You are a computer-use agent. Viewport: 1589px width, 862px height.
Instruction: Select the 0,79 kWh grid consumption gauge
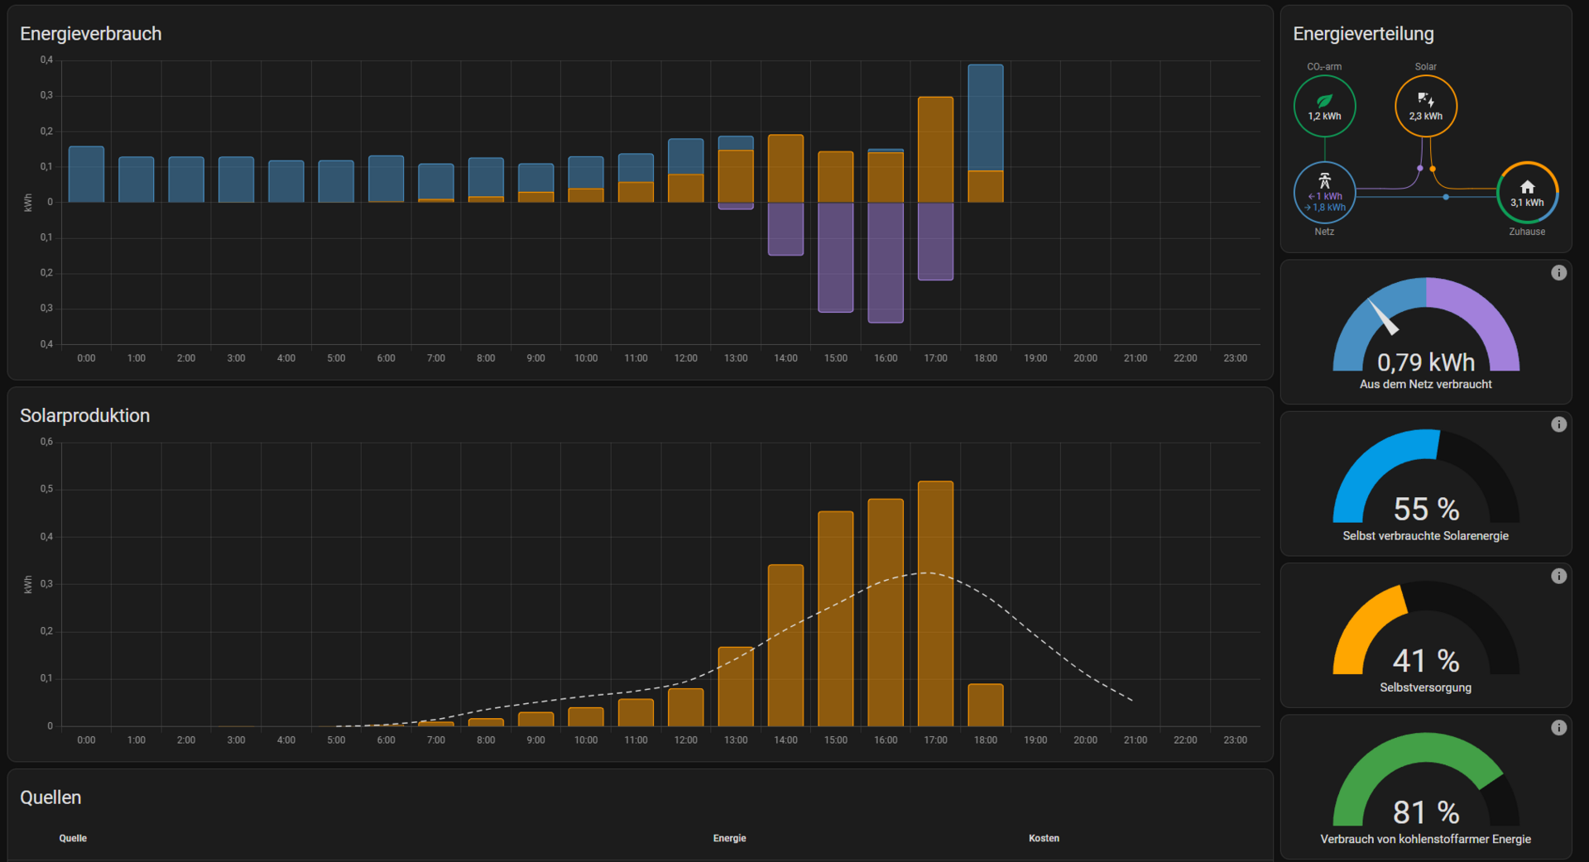[x=1426, y=324]
